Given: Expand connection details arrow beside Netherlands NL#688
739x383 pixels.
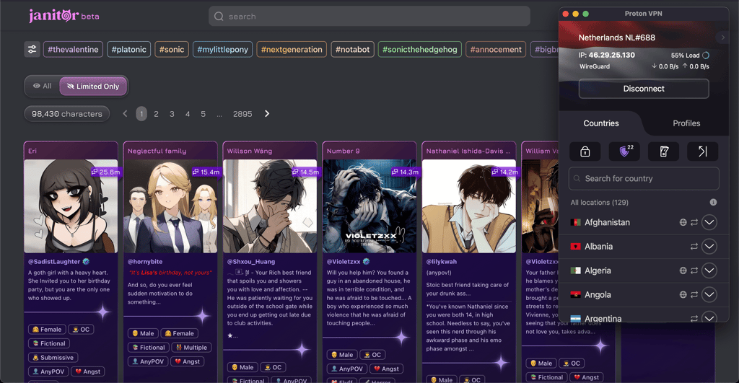Looking at the screenshot, I should pyautogui.click(x=722, y=38).
